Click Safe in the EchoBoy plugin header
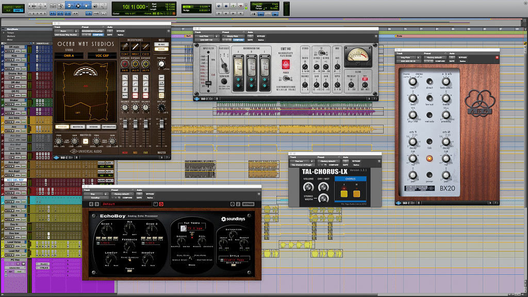The width and height of the screenshot is (528, 297). pyautogui.click(x=139, y=198)
